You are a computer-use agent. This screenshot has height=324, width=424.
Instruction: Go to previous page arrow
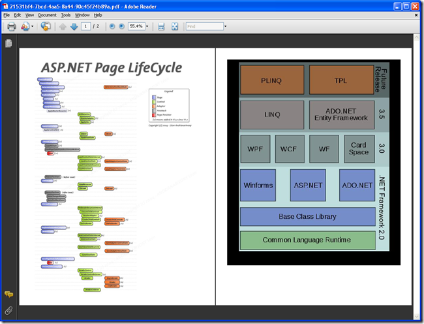point(63,27)
